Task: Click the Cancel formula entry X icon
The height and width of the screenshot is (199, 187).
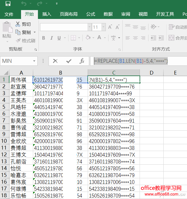Action: pos(55,61)
